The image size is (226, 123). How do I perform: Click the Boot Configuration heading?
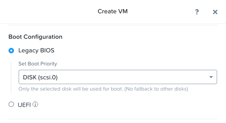35,37
